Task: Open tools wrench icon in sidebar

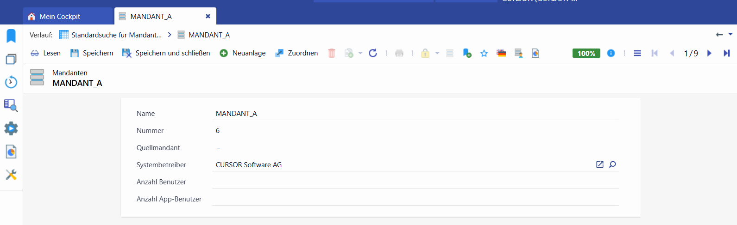Action: 11,175
